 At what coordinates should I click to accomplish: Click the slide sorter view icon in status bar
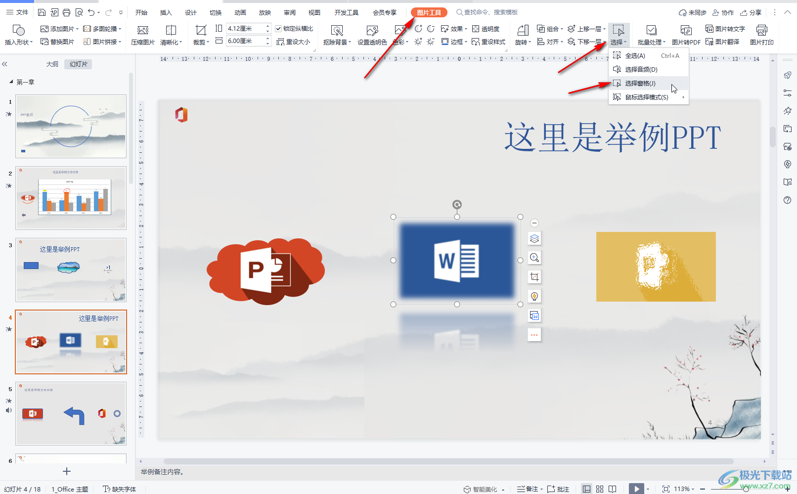[600, 489]
